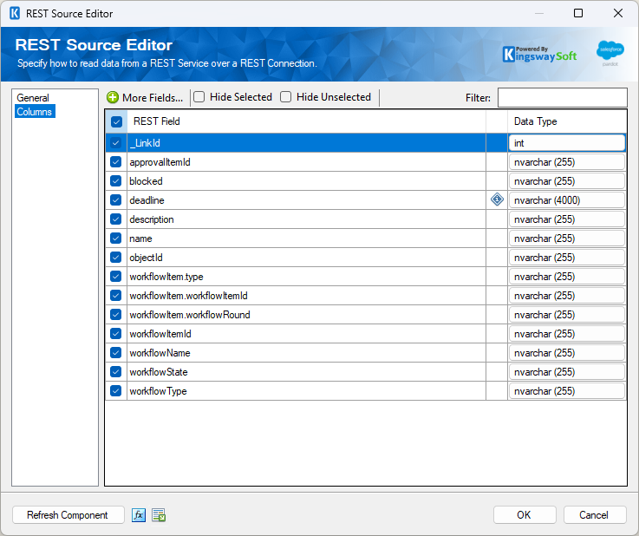
Task: Uncheck the workflowState field checkbox
Action: (x=115, y=372)
